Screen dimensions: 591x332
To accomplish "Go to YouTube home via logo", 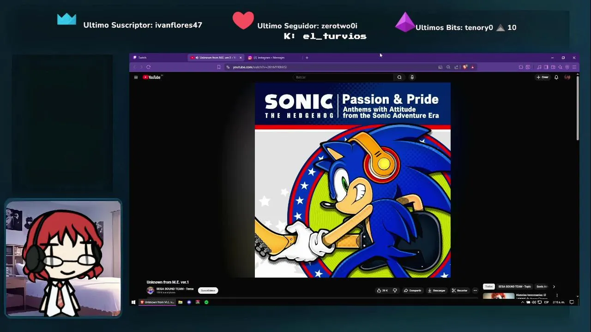I will tap(152, 77).
